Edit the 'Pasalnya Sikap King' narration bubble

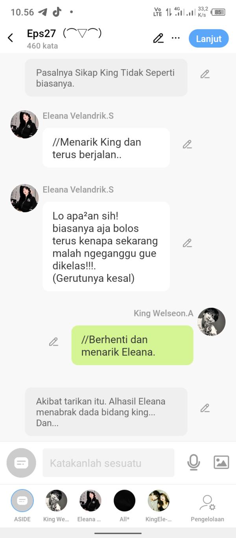(x=205, y=74)
